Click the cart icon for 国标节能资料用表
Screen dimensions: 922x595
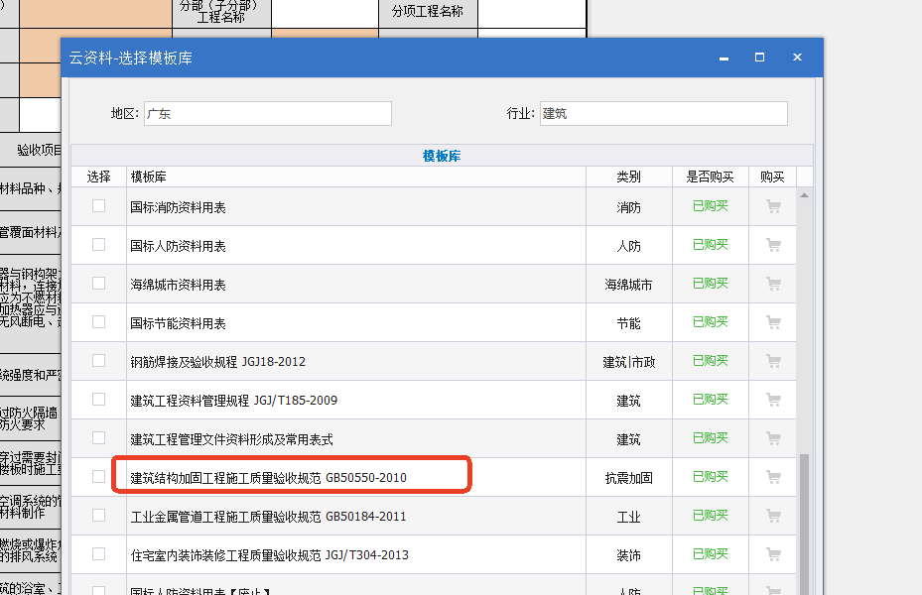pos(773,323)
